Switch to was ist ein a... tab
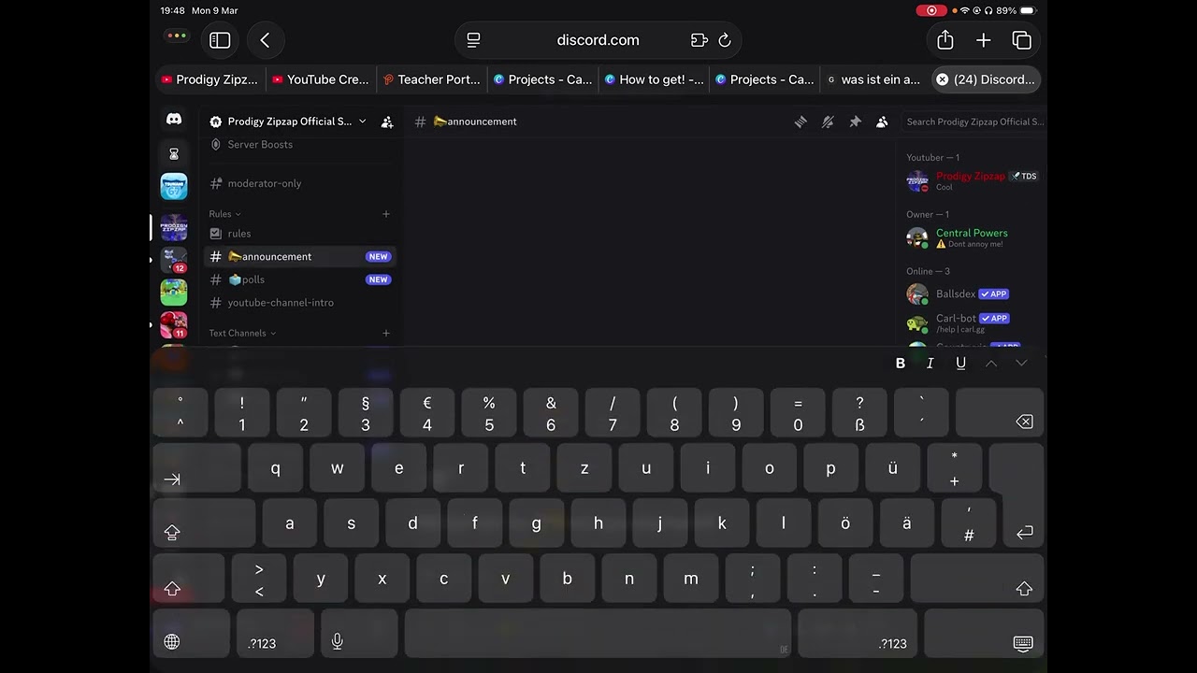The image size is (1197, 673). point(875,79)
